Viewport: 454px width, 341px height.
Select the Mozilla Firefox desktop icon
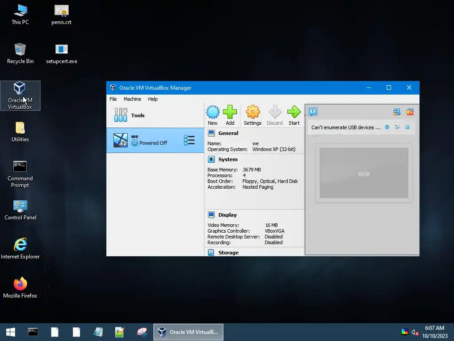[20, 288]
